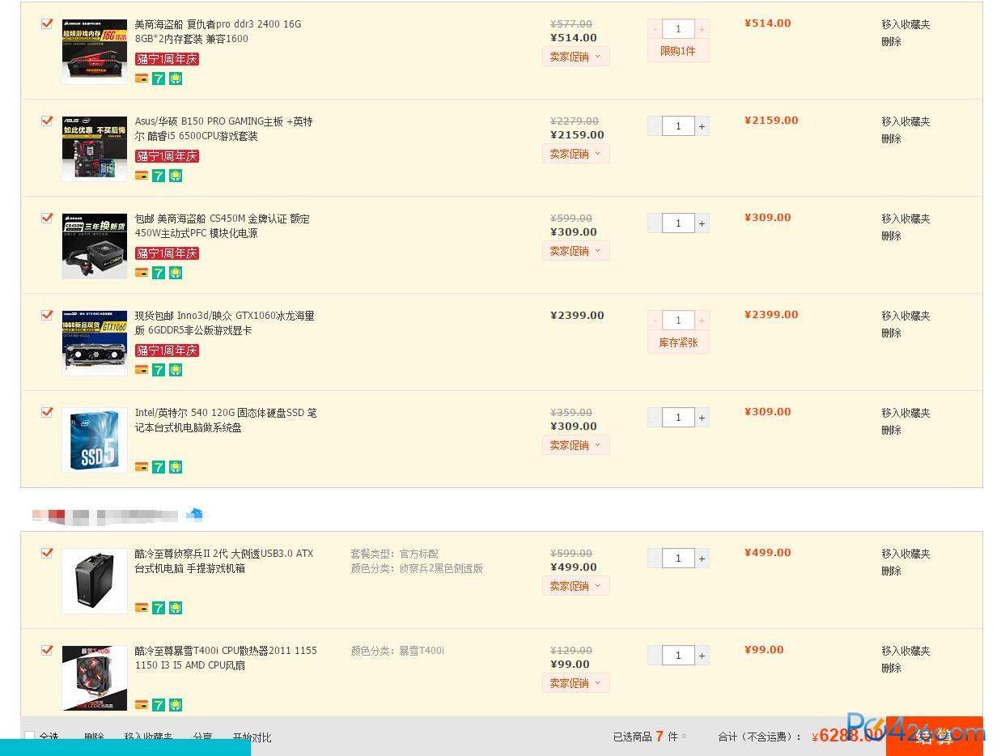Image resolution: width=1001 pixels, height=756 pixels.
Task: Click the ¥2399.00 subtotal for GTX1060
Action: tap(771, 315)
